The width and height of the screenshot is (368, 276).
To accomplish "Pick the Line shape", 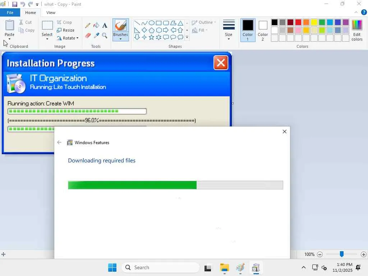I will (x=137, y=23).
